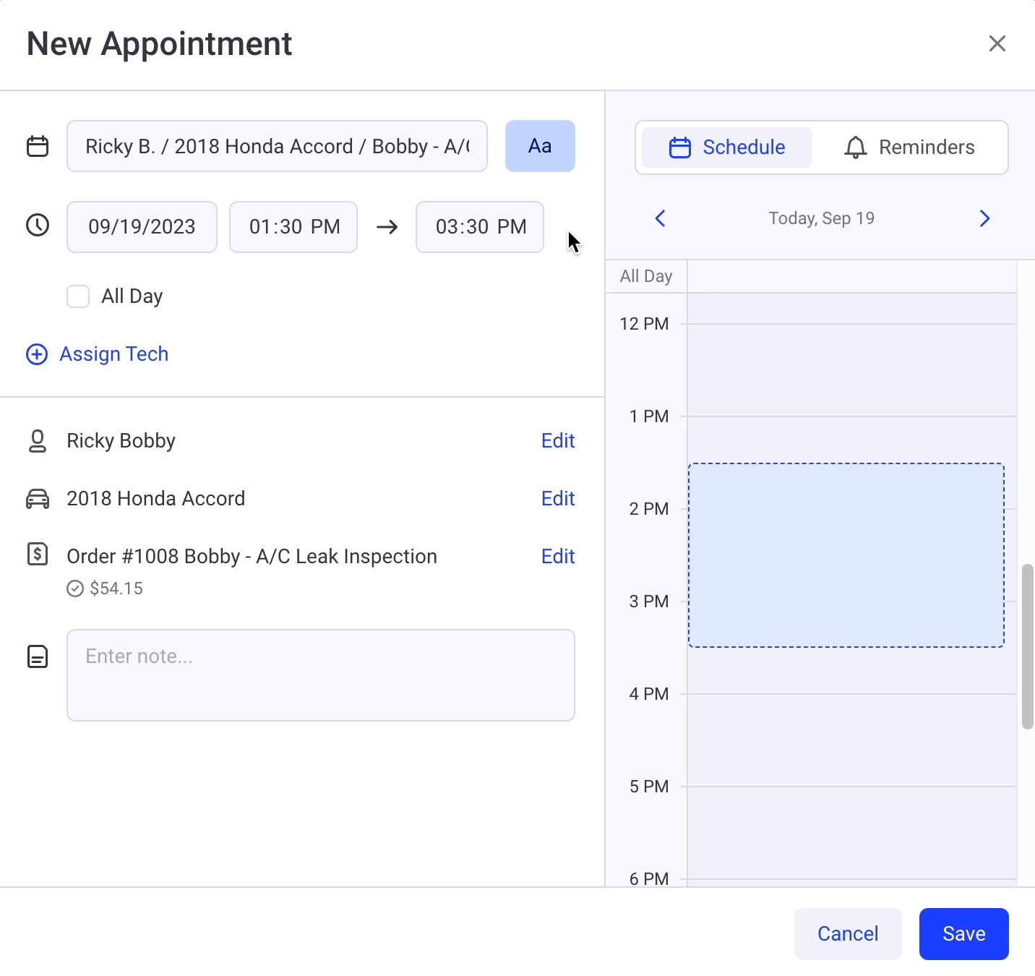Open the 01:30 PM start time selector

[x=293, y=226]
